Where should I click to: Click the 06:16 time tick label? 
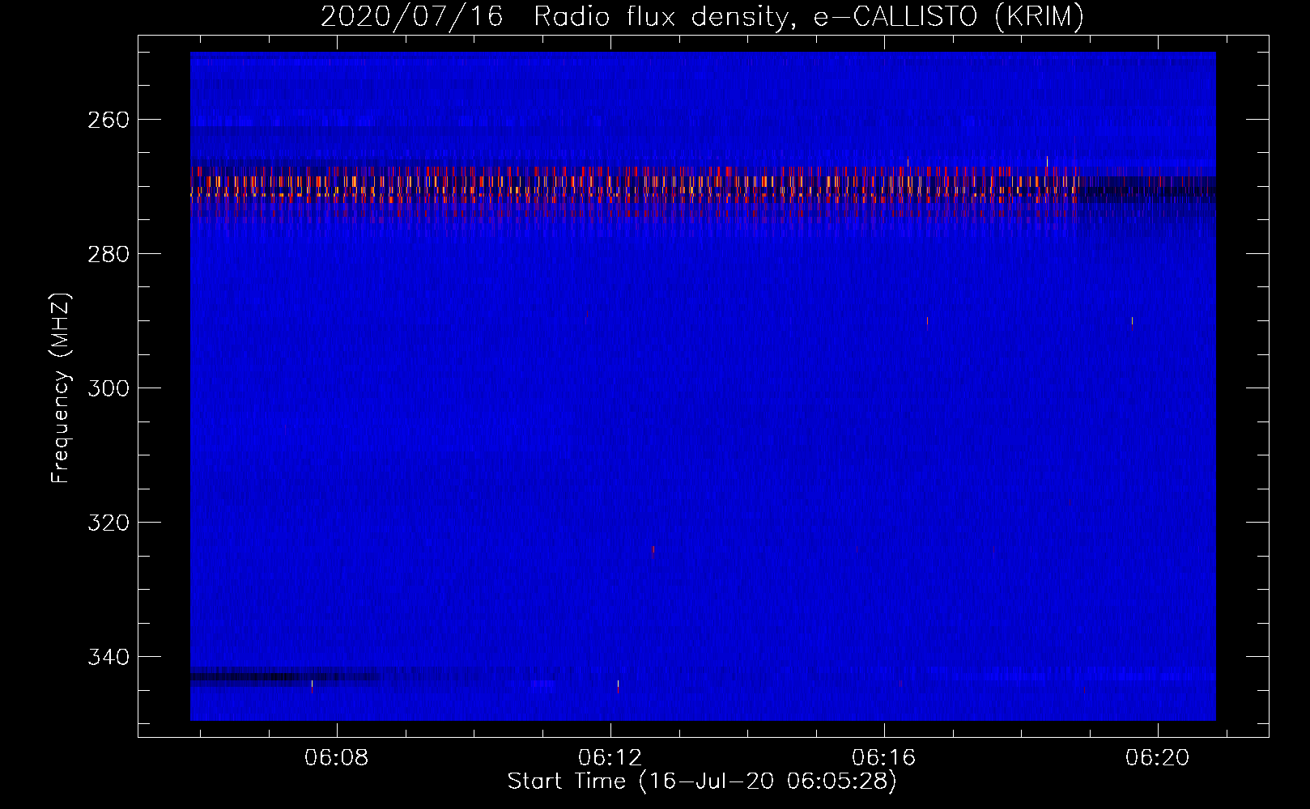click(884, 757)
